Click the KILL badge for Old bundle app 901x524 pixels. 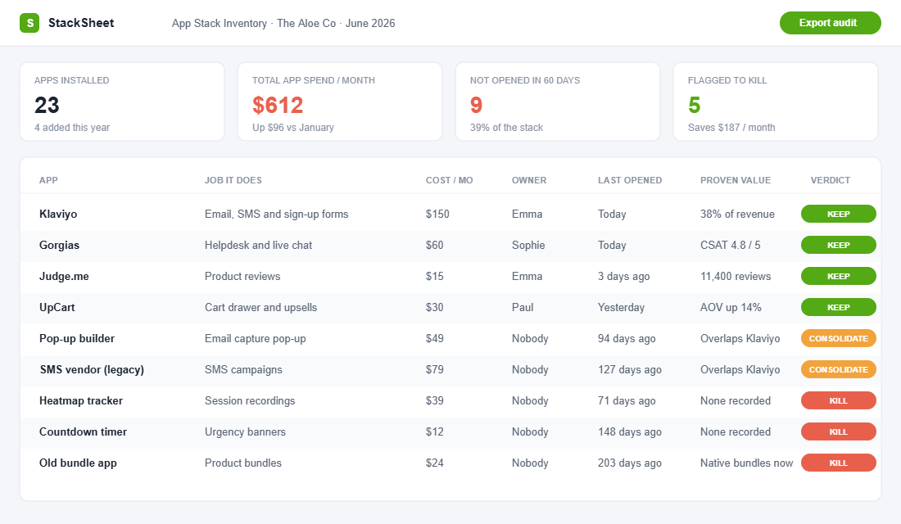[x=839, y=463]
